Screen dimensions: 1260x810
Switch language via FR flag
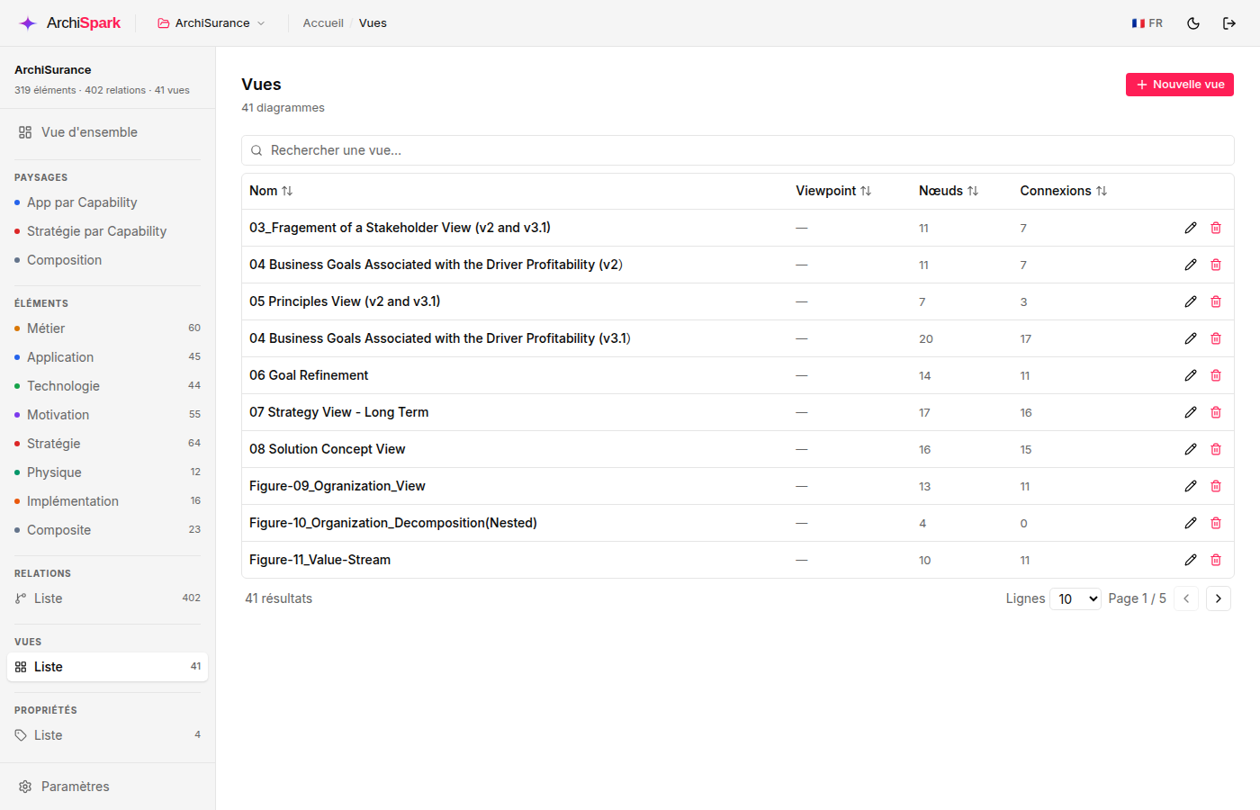tap(1147, 23)
